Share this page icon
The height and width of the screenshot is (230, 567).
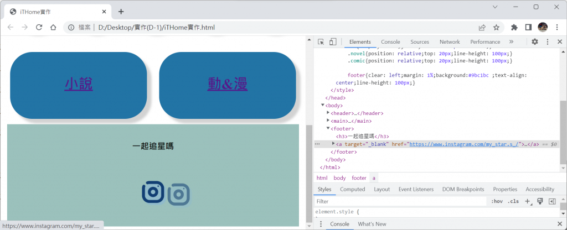pos(482,28)
